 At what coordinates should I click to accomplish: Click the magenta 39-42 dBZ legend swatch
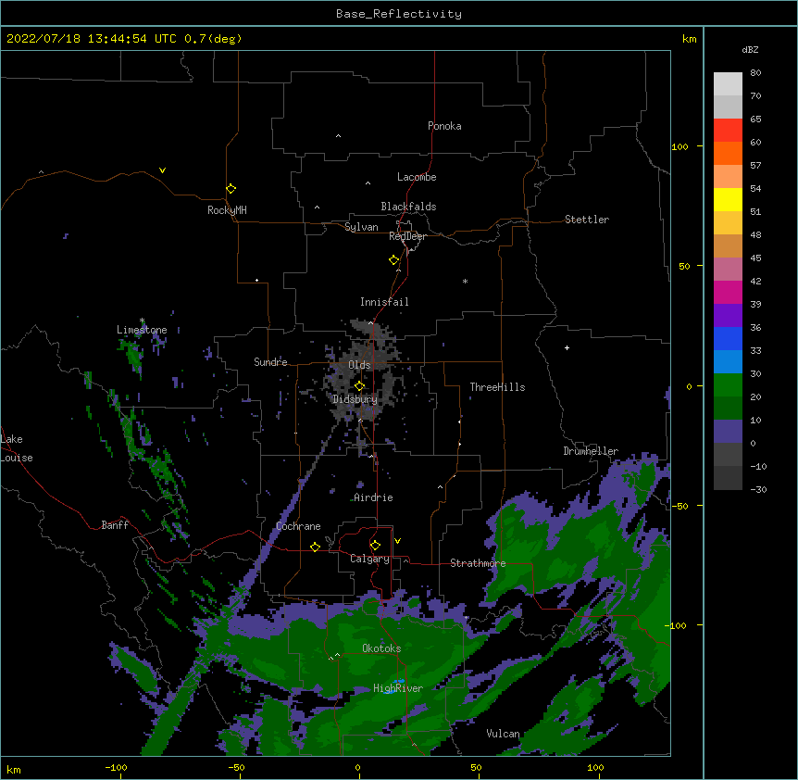click(728, 293)
